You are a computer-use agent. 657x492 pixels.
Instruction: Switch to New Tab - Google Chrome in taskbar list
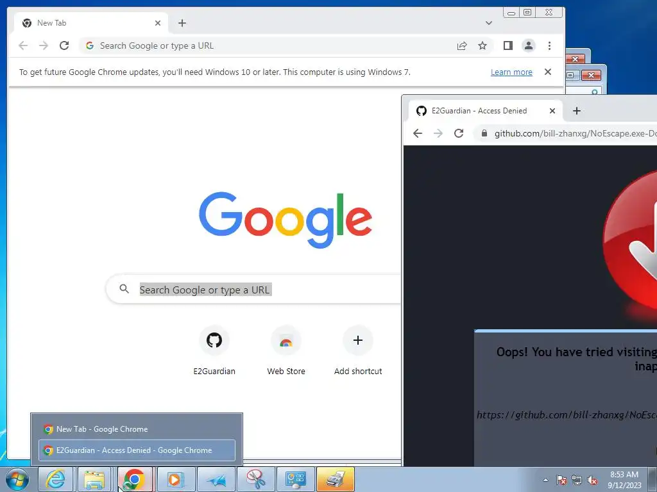pos(137,429)
